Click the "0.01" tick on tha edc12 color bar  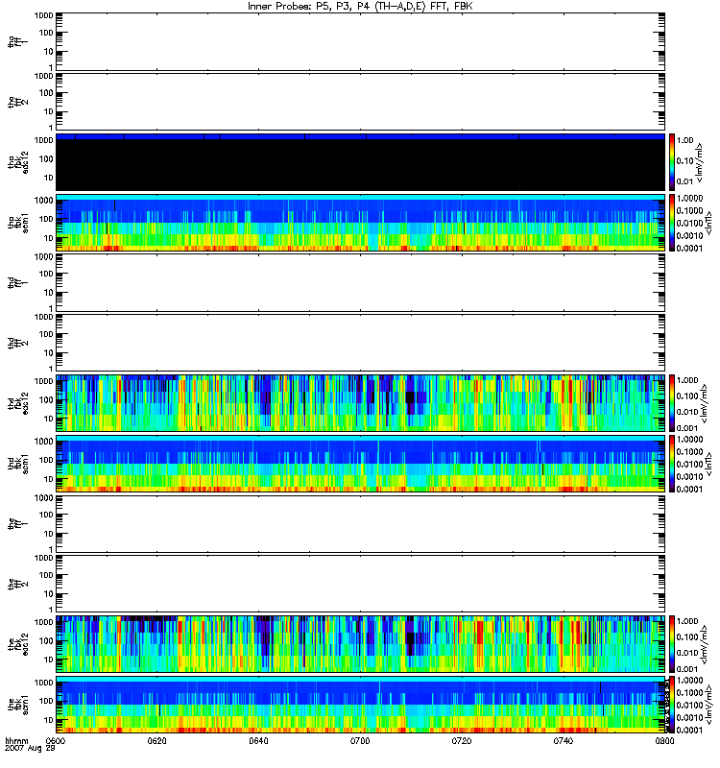point(684,181)
